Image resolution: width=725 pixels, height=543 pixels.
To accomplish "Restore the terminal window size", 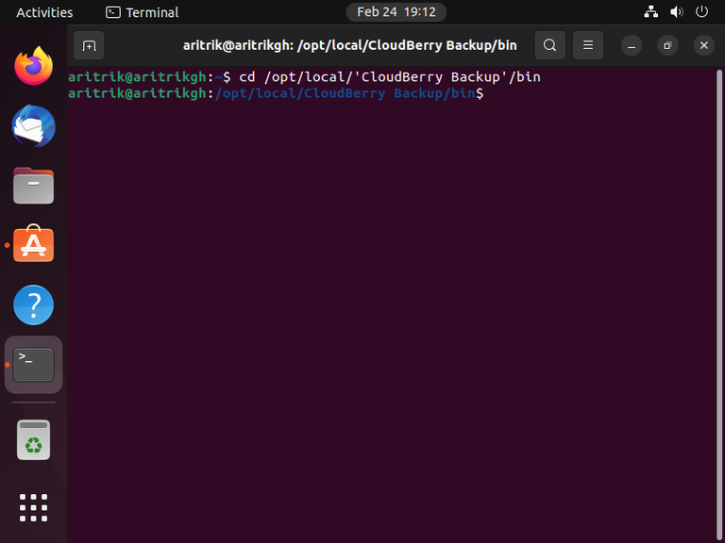I will 667,45.
